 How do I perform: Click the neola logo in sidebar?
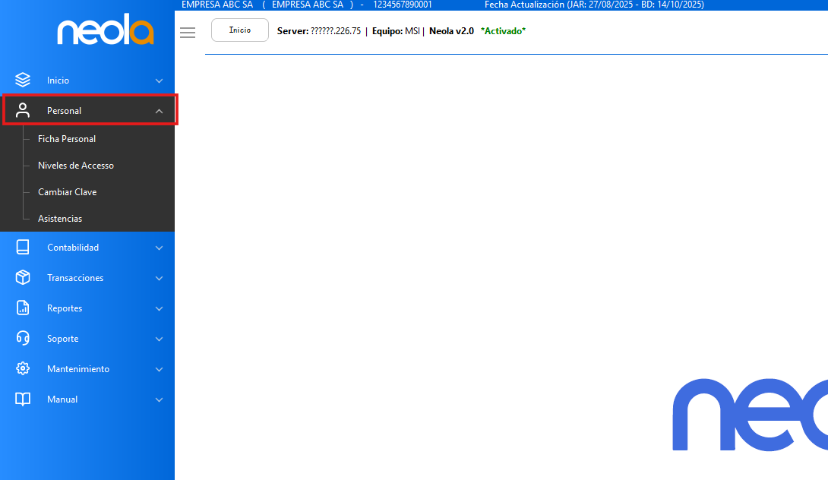(x=106, y=32)
